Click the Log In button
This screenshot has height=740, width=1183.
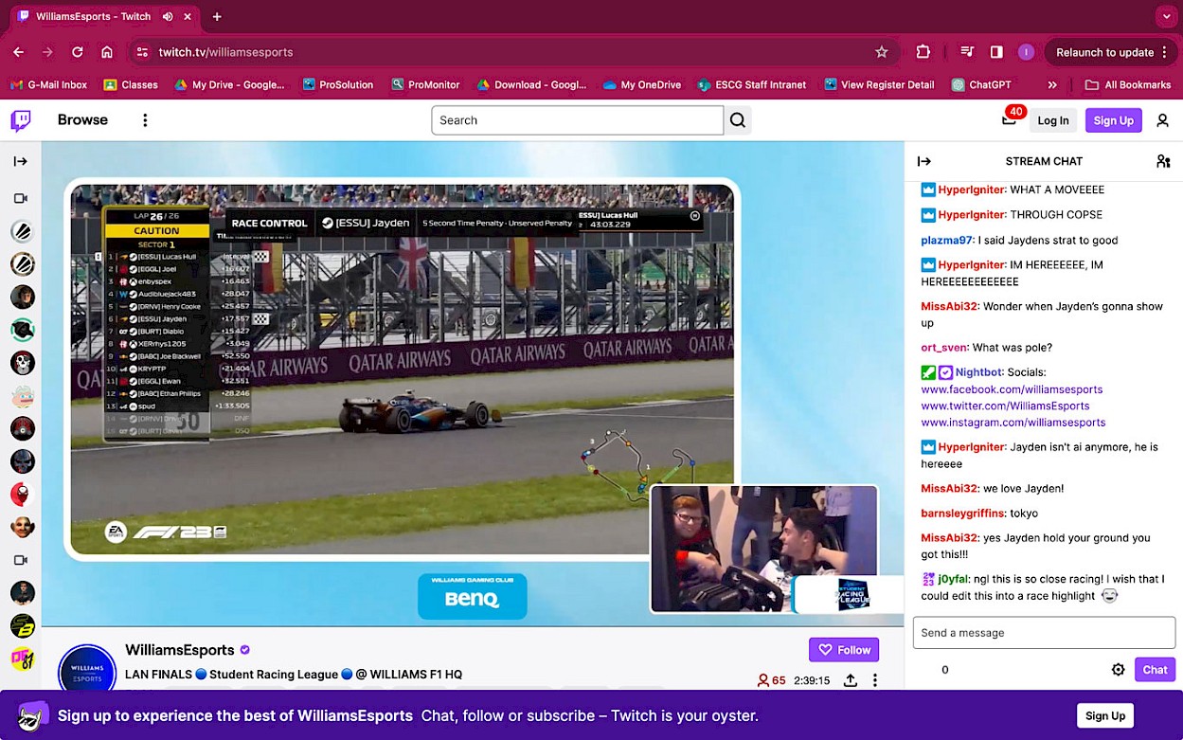1052,120
